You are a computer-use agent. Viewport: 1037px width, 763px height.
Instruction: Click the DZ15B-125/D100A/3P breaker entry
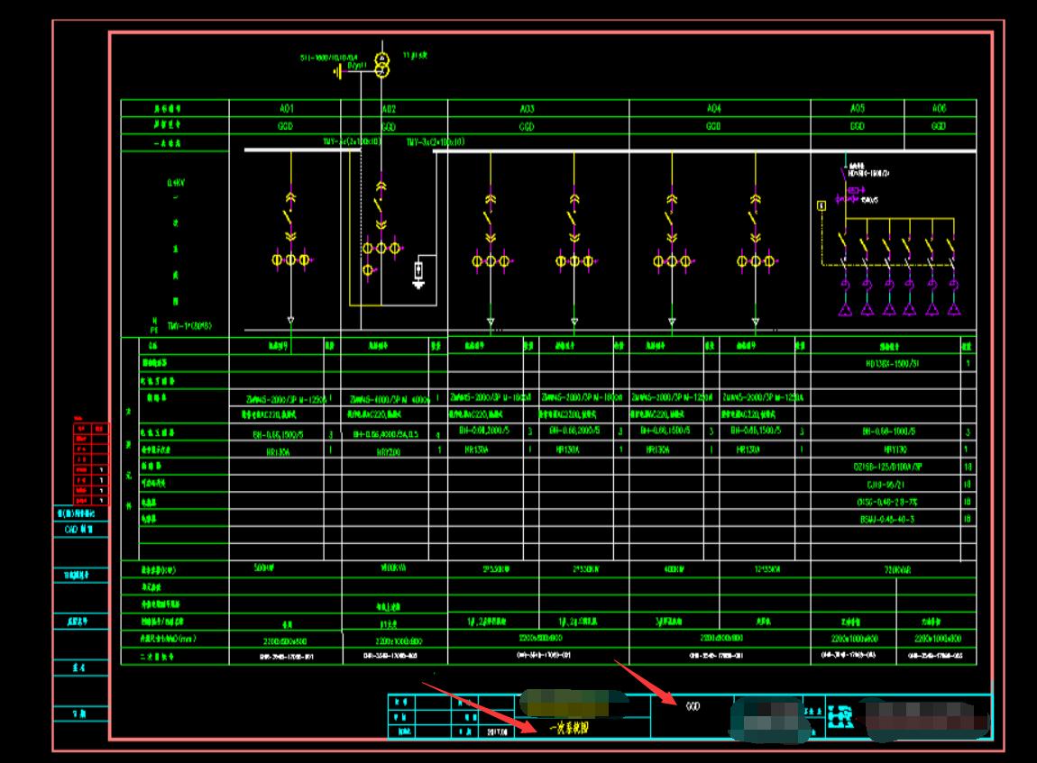887,467
